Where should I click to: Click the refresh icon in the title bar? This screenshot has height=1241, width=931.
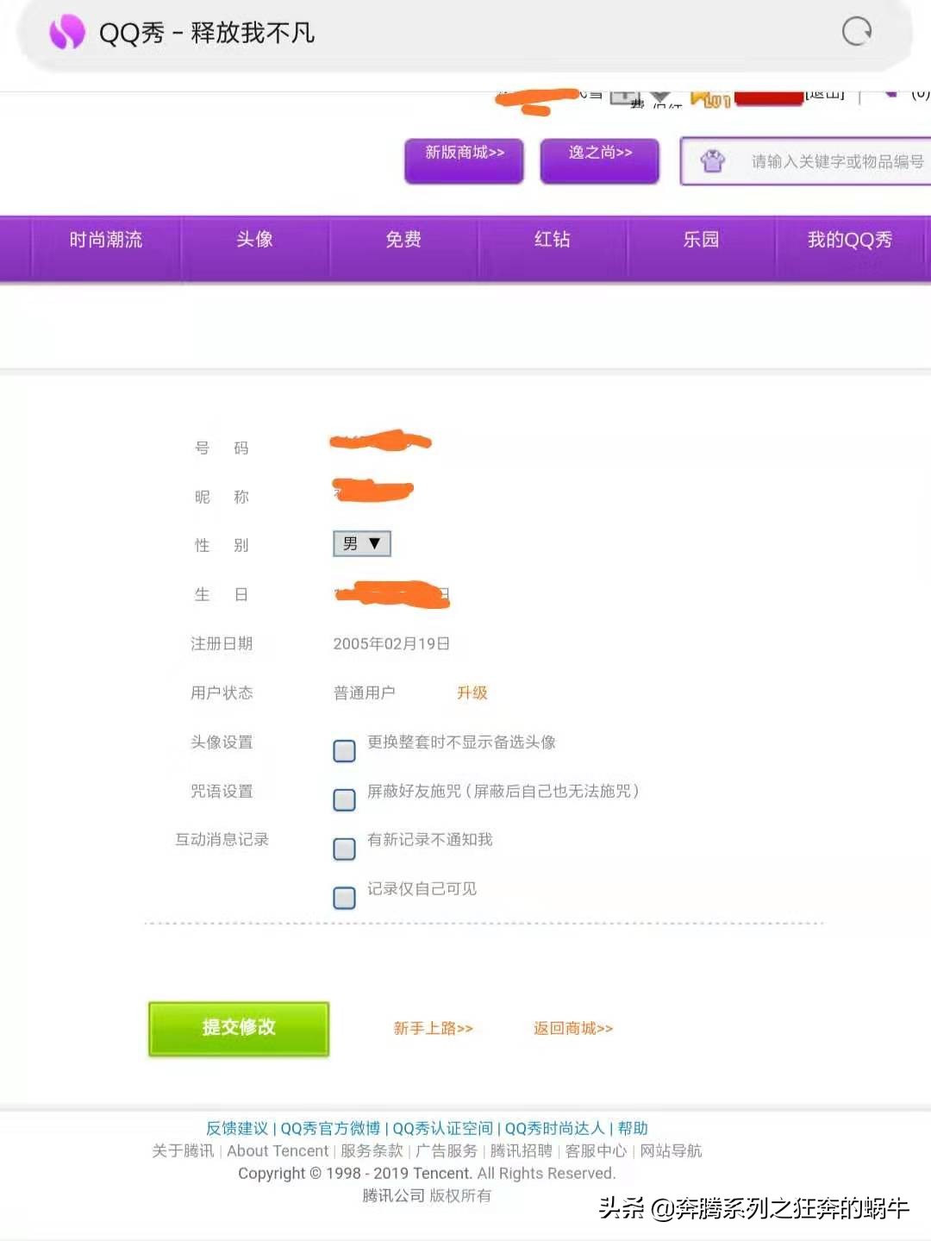857,33
